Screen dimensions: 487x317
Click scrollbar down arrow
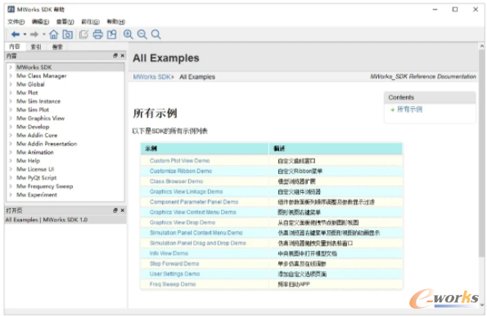coord(482,305)
